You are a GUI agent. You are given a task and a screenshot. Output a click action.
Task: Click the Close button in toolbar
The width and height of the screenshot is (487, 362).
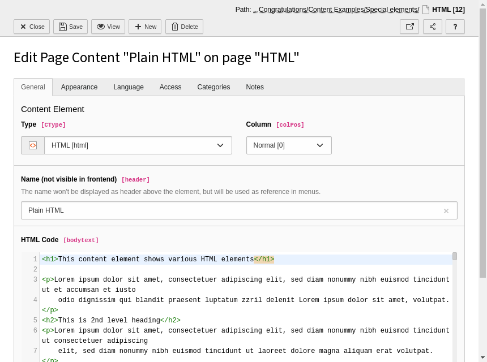(x=32, y=27)
